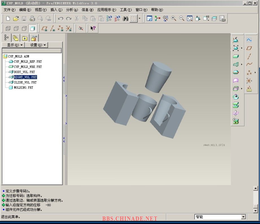Select the Datum Plane tool

(249, 48)
